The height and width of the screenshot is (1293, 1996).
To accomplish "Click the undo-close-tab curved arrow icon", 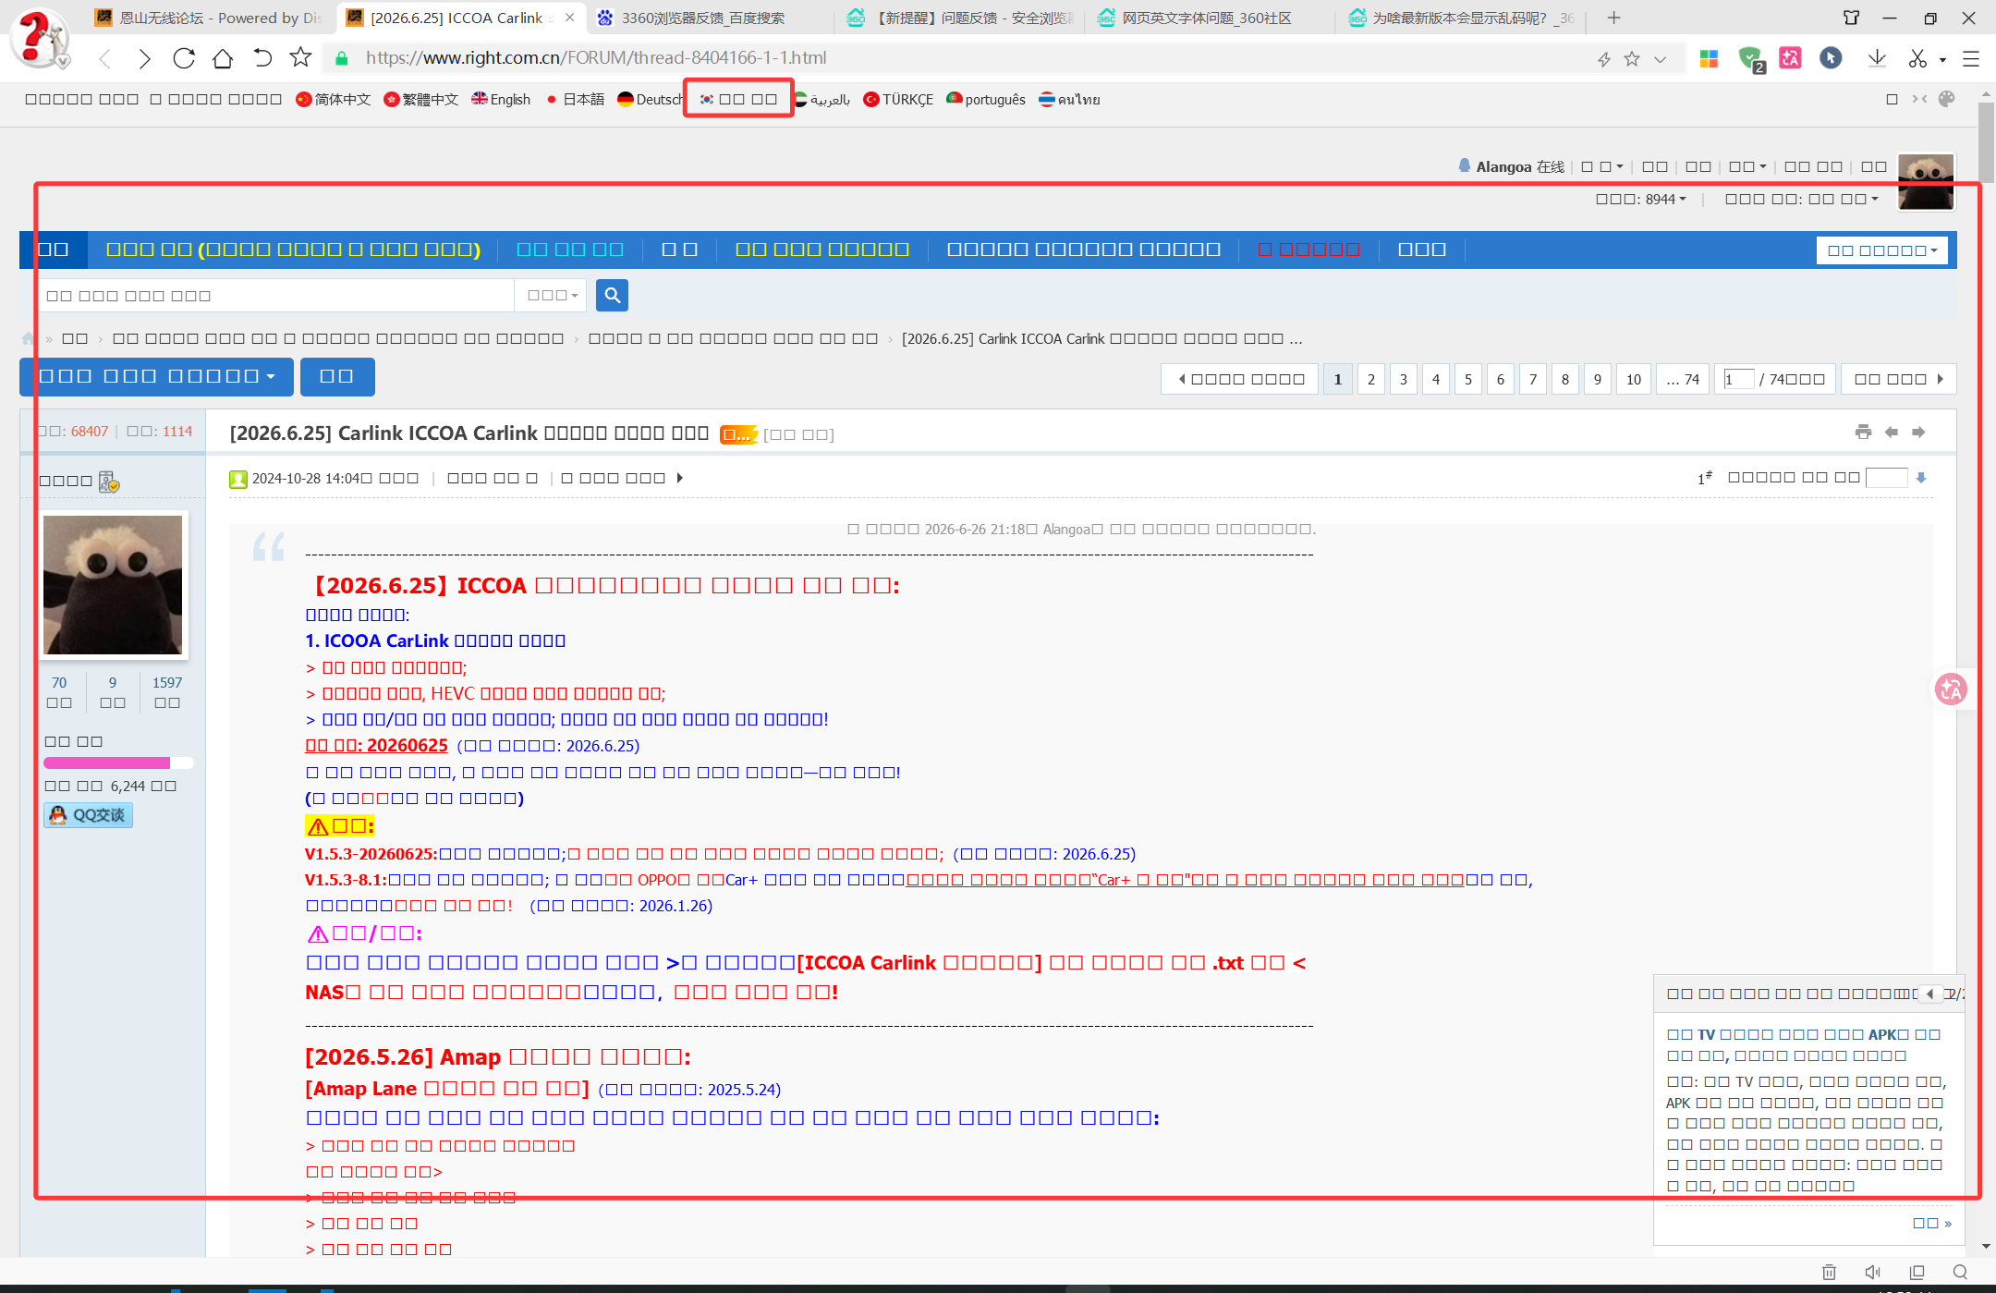I will pyautogui.click(x=262, y=58).
